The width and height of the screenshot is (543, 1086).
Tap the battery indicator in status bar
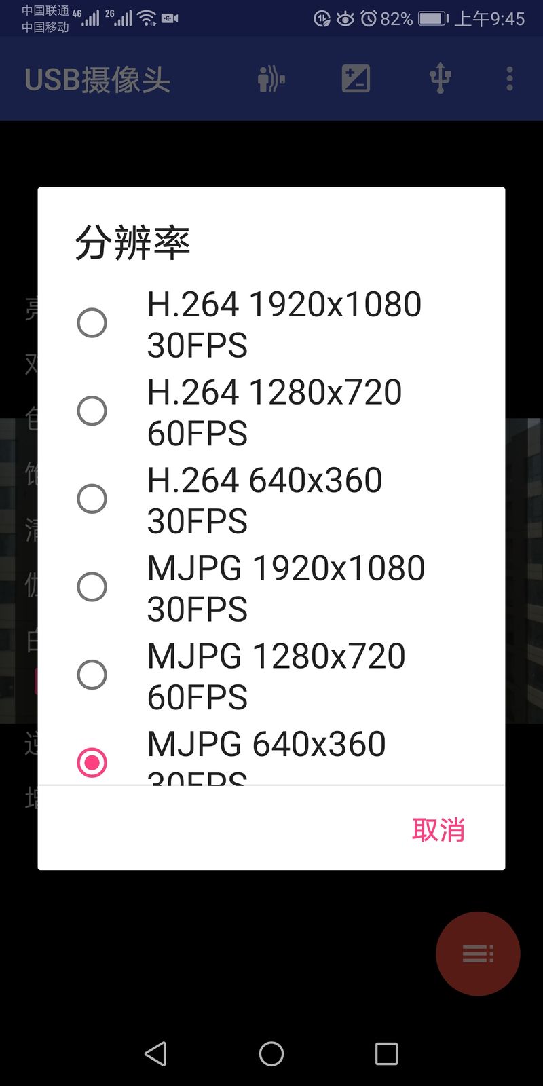[x=433, y=18]
